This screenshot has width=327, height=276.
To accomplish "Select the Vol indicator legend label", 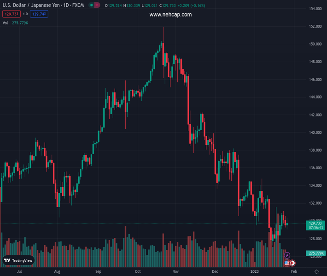I will tap(5, 23).
